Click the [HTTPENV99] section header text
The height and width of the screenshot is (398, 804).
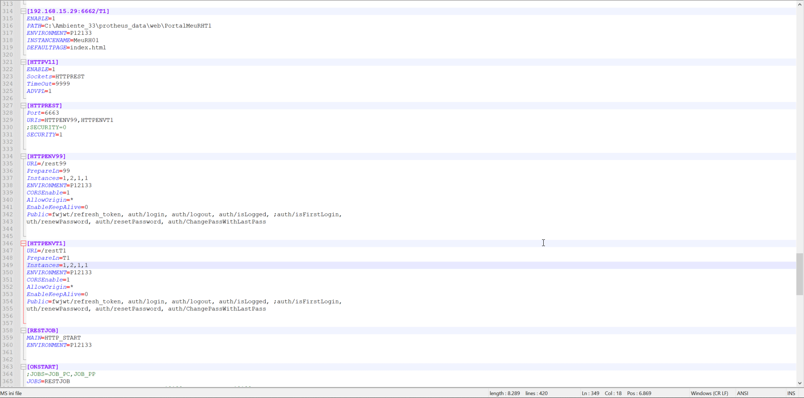point(47,156)
